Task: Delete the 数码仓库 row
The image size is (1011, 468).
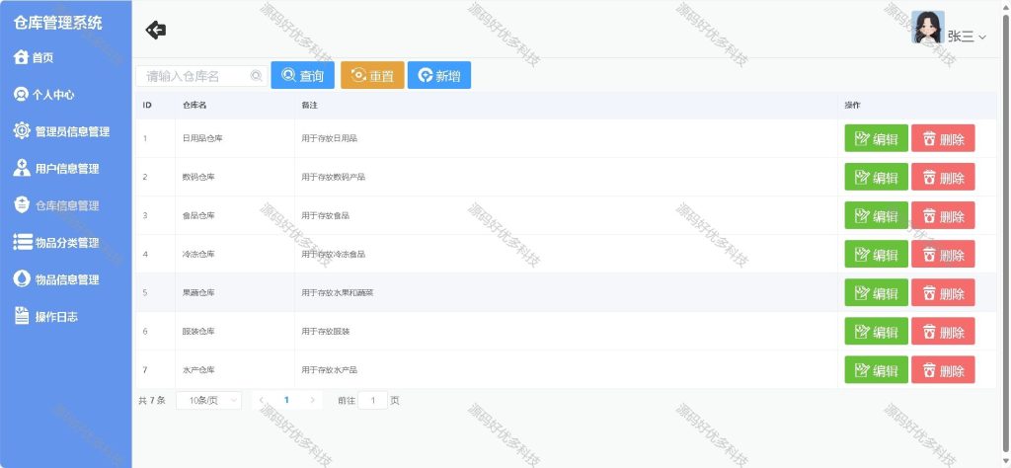Action: pyautogui.click(x=943, y=177)
